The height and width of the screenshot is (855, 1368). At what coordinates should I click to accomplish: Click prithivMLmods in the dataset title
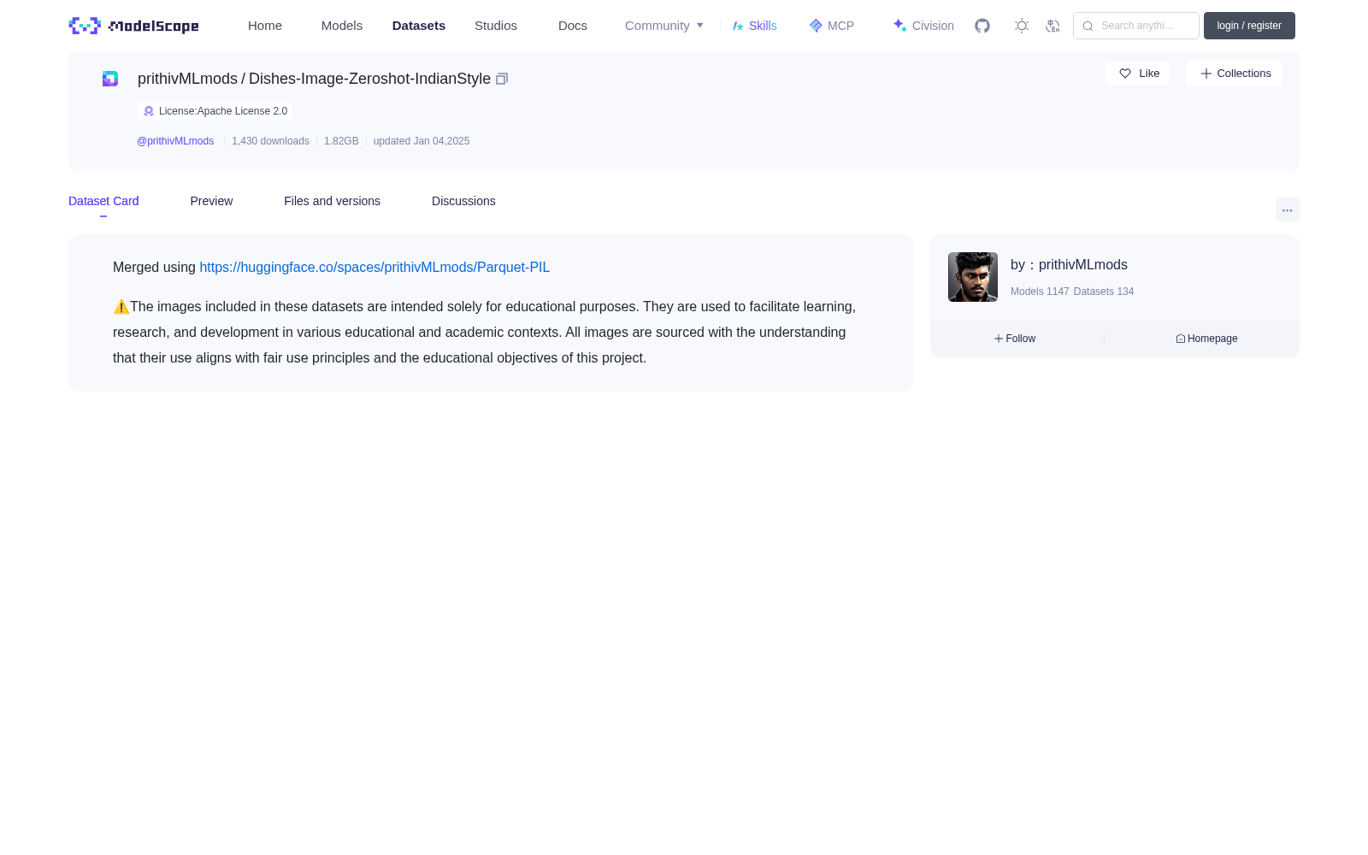187,79
